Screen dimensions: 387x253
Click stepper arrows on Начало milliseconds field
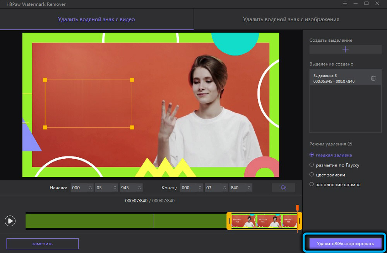(x=139, y=188)
